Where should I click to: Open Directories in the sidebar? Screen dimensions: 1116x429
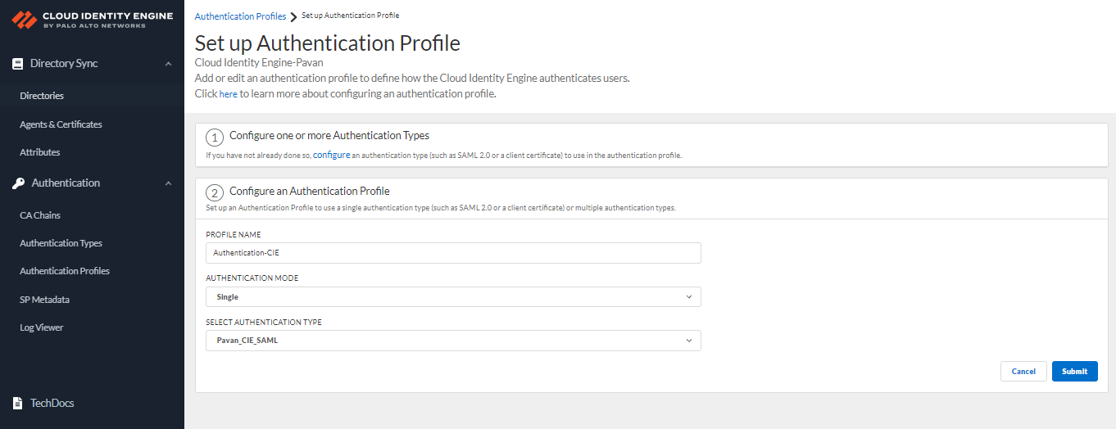42,96
